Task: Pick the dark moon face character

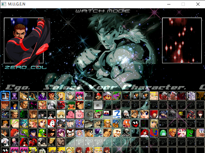Action: [x=89, y=105]
